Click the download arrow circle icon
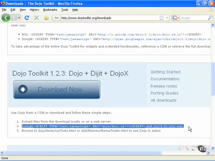215x161 pixels. click(23, 89)
